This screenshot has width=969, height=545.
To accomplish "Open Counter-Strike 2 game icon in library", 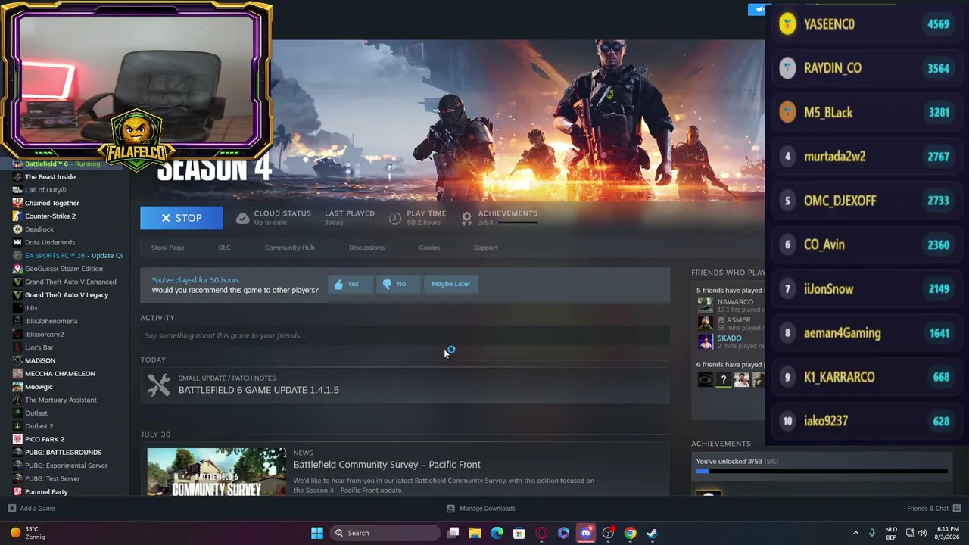I will click(17, 216).
